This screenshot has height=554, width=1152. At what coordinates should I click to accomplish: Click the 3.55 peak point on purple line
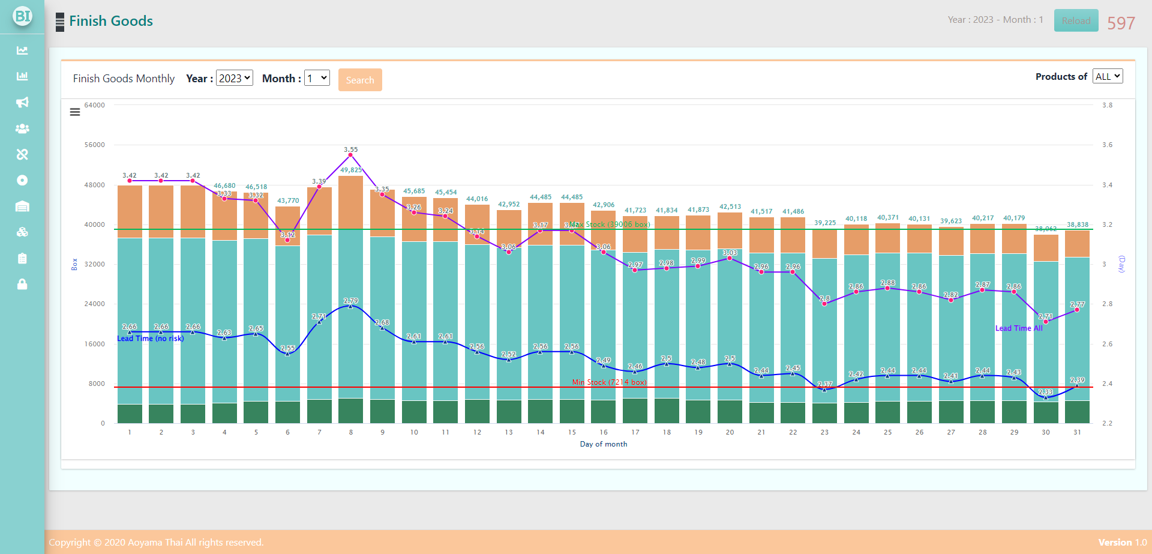pos(350,155)
